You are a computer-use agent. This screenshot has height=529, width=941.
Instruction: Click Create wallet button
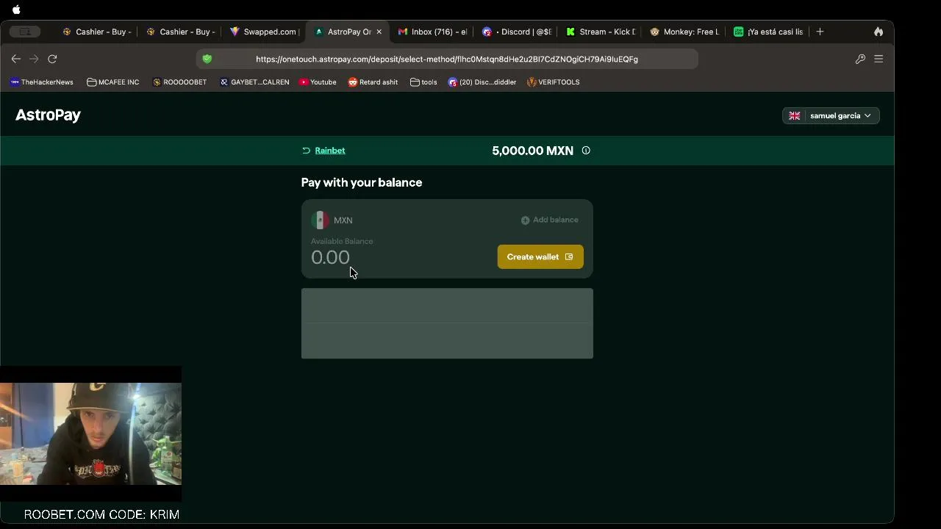tap(540, 256)
